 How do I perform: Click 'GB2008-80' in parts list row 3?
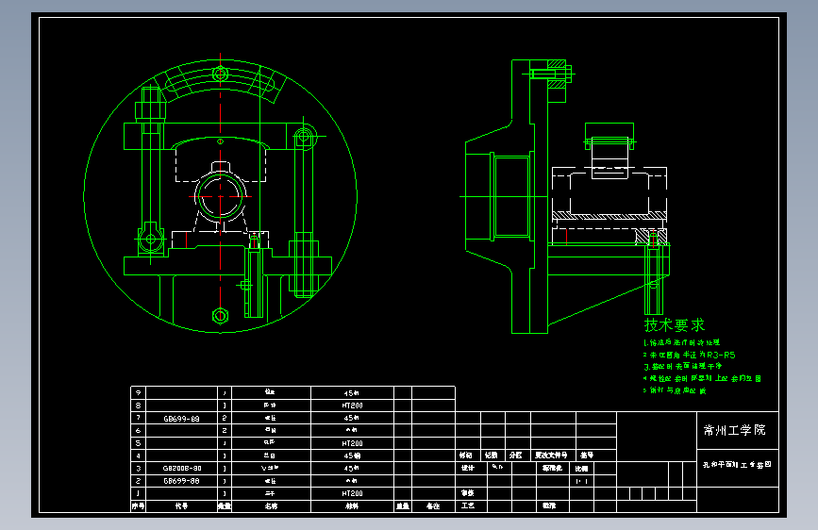(181, 469)
